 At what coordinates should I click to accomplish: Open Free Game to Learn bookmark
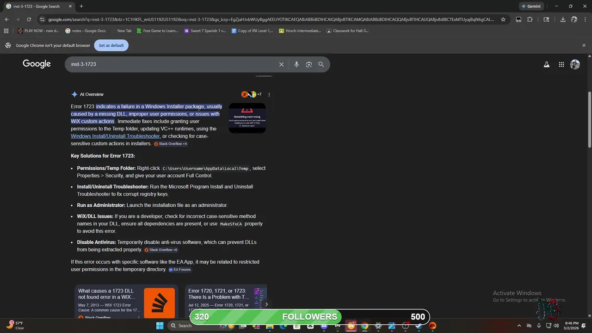(157, 31)
